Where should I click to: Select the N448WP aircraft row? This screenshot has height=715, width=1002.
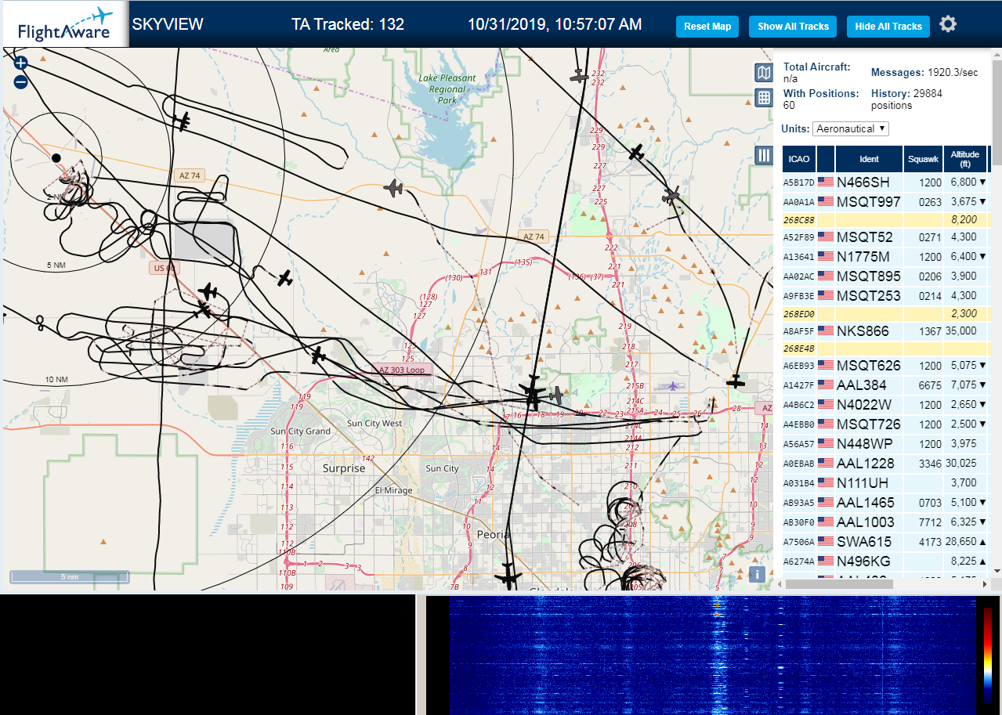[887, 444]
